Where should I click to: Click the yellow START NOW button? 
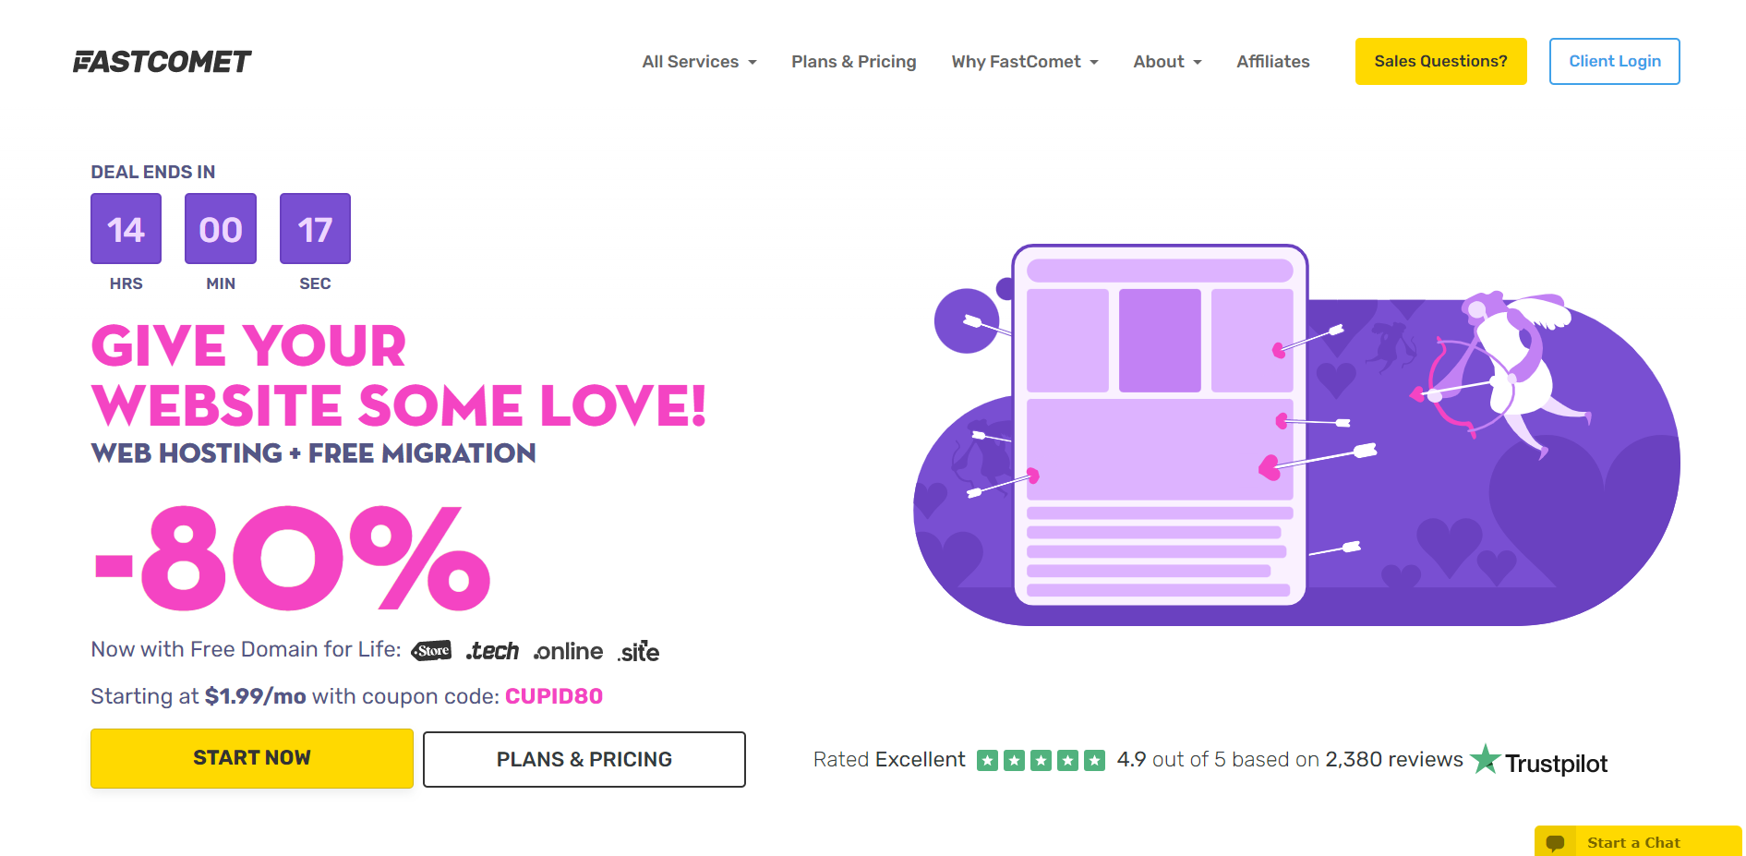point(252,758)
